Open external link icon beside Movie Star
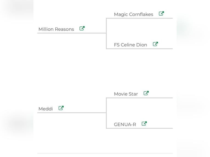This screenshot has height=157, width=210. (146, 93)
